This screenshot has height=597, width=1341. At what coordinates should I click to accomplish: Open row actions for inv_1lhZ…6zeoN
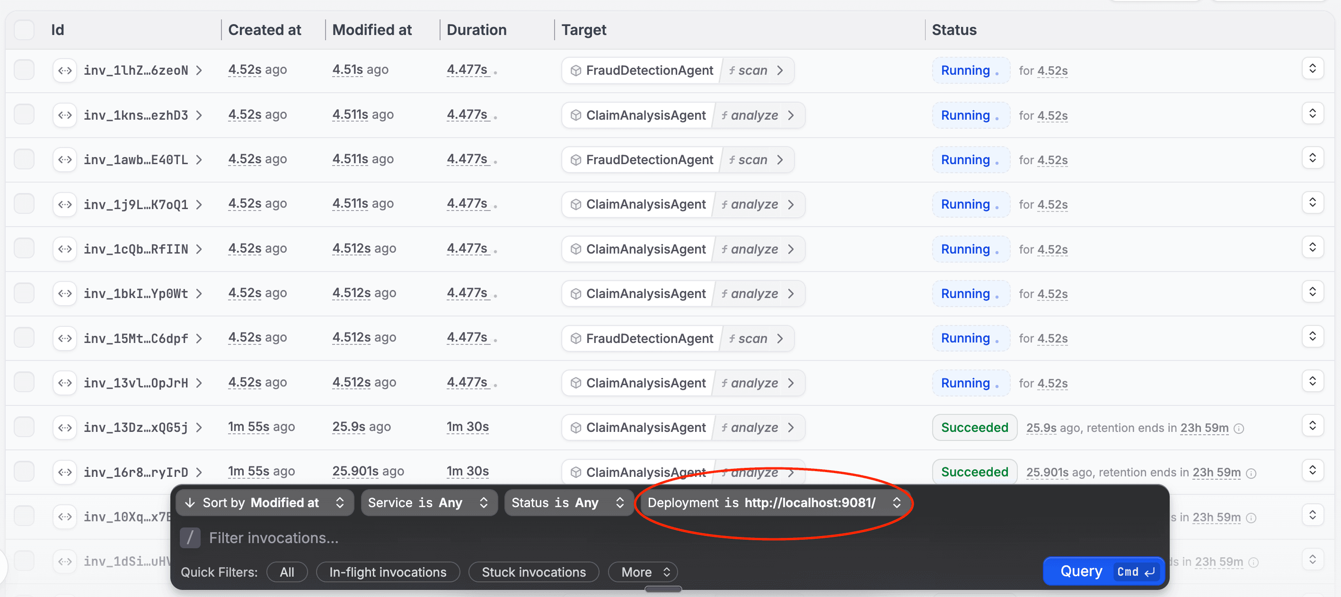(1312, 69)
